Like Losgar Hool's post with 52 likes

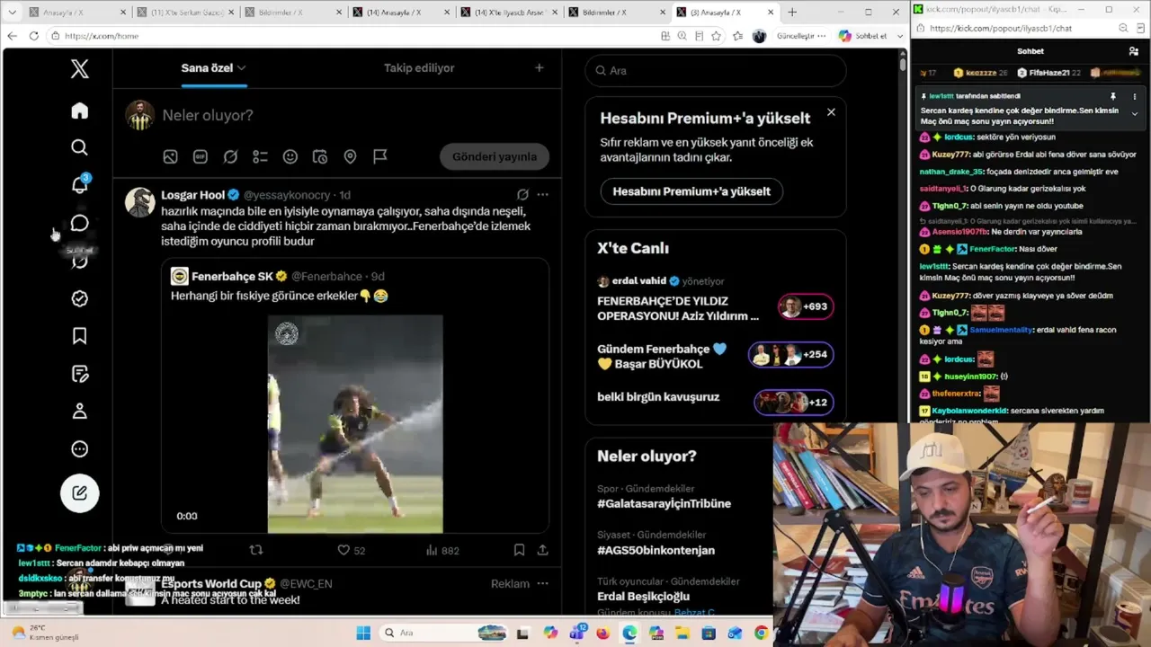[x=351, y=550]
